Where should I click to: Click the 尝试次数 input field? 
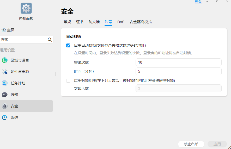(179, 62)
